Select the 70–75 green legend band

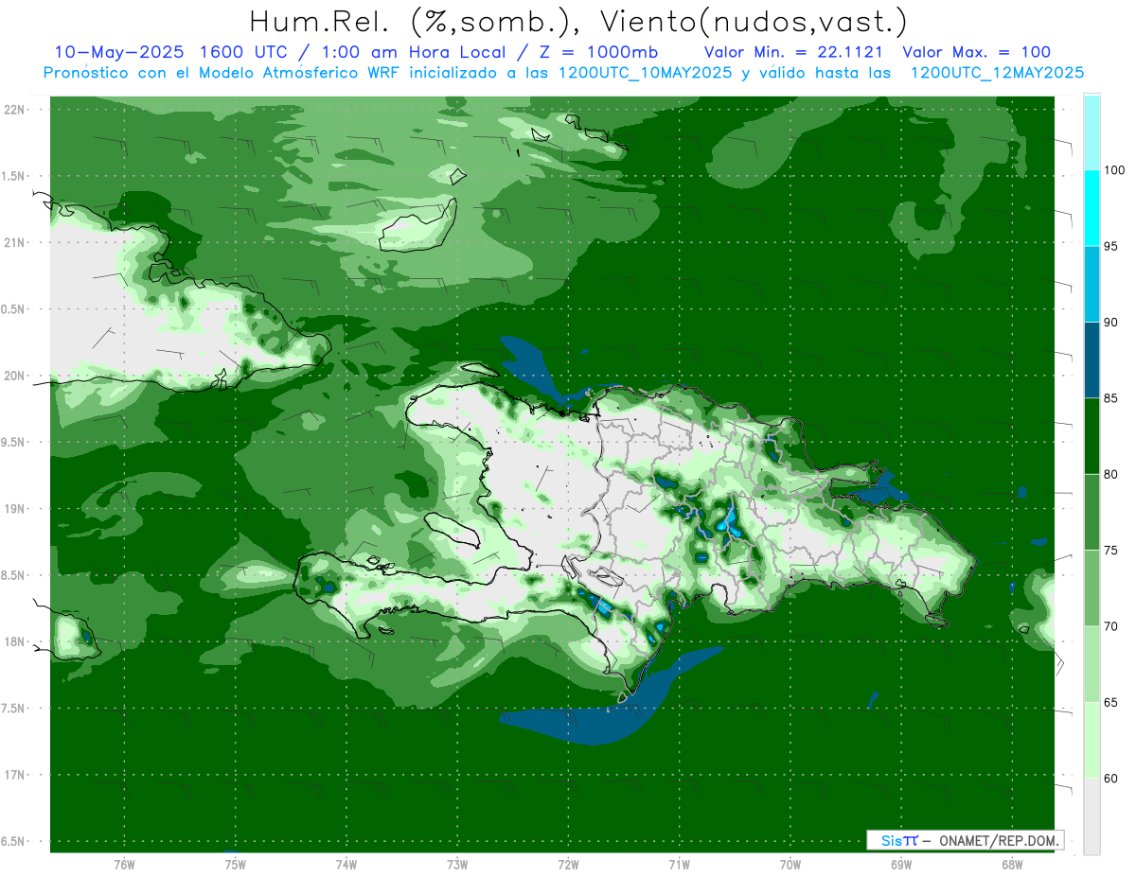(x=1092, y=588)
